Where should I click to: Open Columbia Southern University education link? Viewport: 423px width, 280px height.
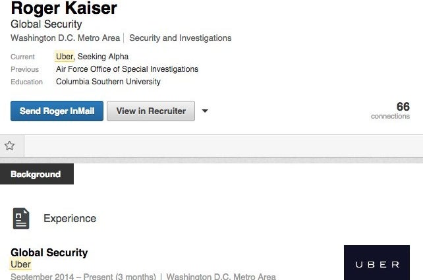[108, 82]
